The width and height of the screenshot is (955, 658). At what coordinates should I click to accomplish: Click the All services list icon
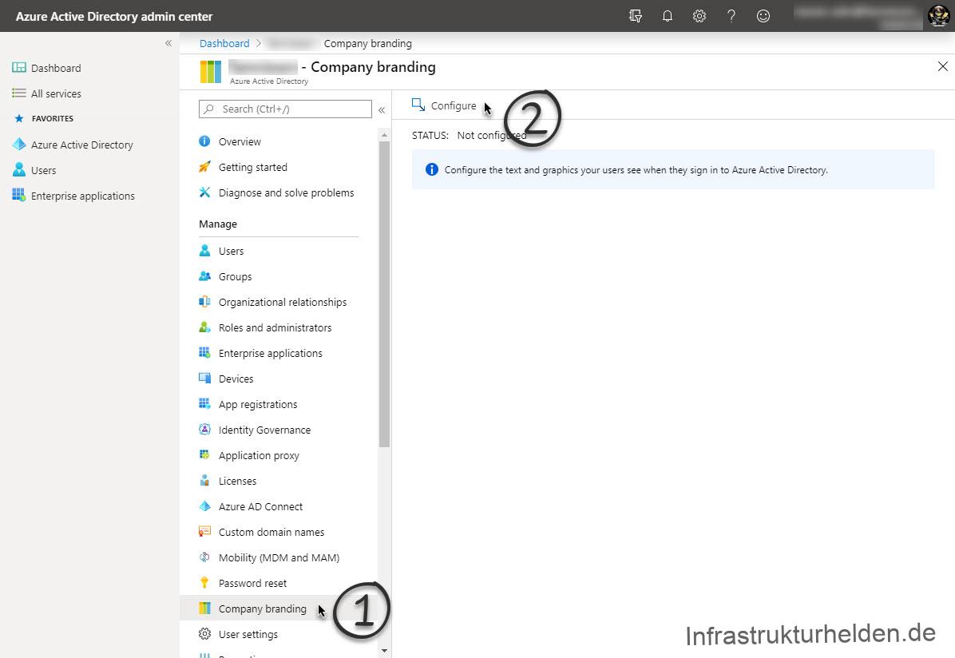(x=19, y=93)
